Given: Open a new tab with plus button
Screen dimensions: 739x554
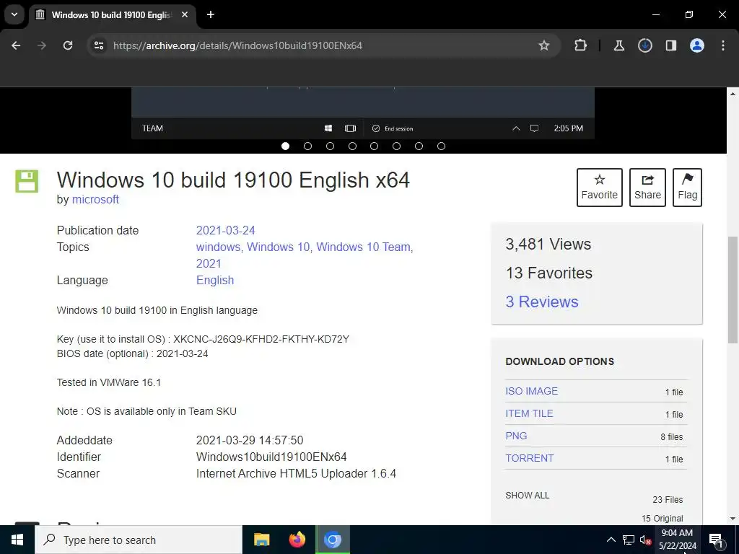Looking at the screenshot, I should (211, 14).
